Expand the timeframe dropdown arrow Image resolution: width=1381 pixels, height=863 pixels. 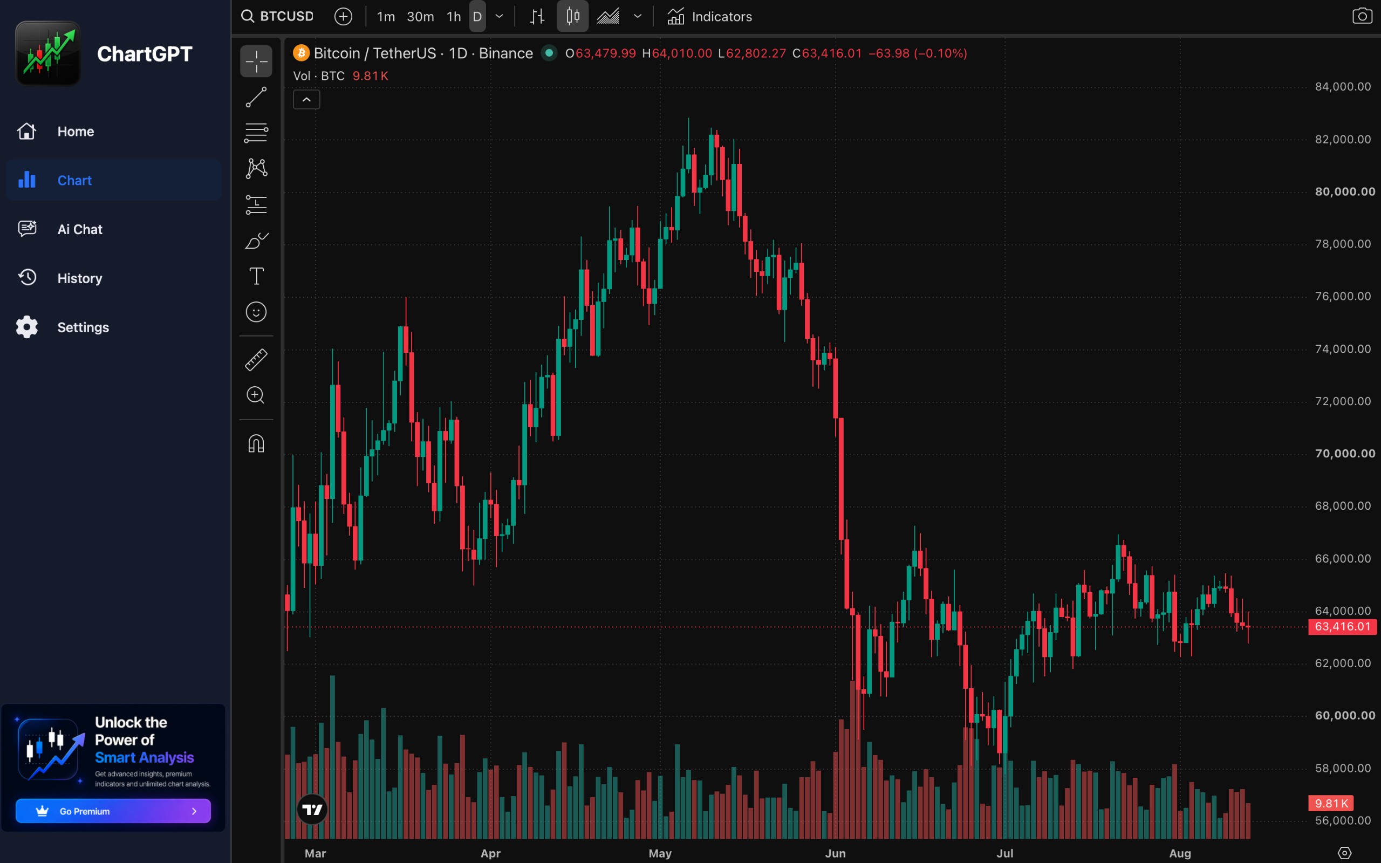500,17
